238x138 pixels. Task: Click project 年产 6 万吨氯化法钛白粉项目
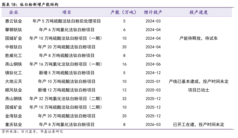(x=67, y=30)
